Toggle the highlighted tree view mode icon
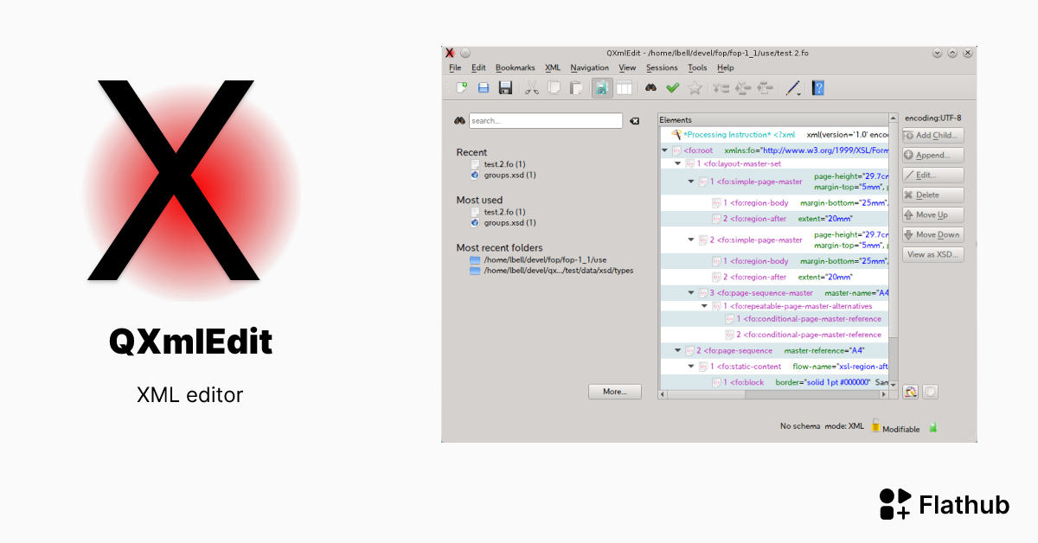The image size is (1038, 543). click(602, 87)
